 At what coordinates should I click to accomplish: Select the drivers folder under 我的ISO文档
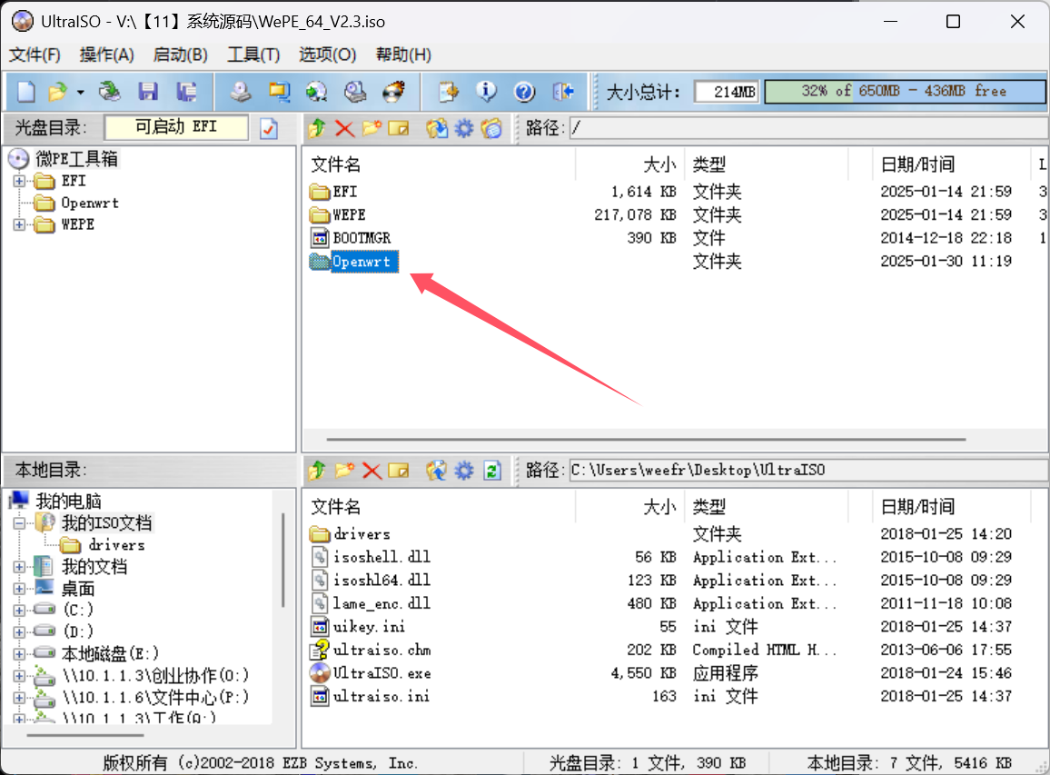point(116,545)
